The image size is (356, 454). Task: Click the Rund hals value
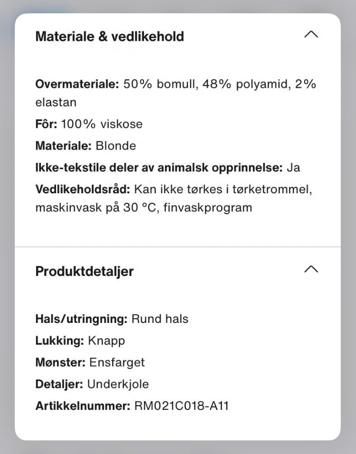(x=160, y=319)
